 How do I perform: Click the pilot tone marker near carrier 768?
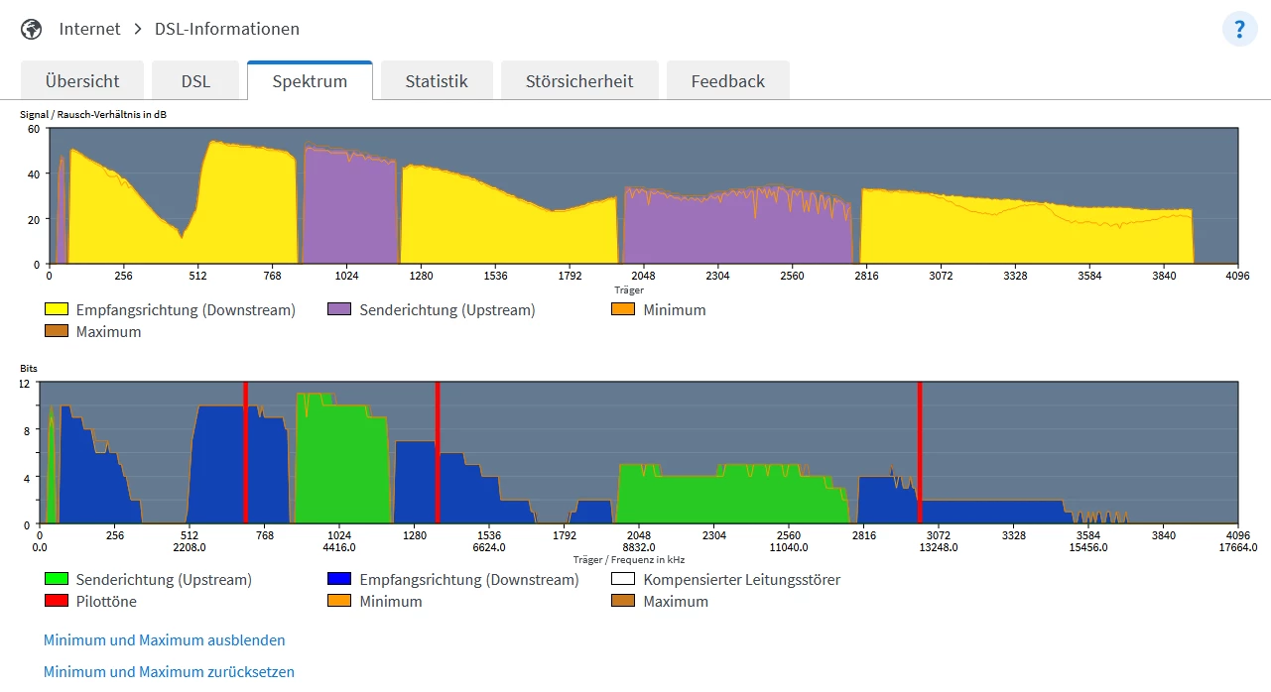pyautogui.click(x=245, y=452)
